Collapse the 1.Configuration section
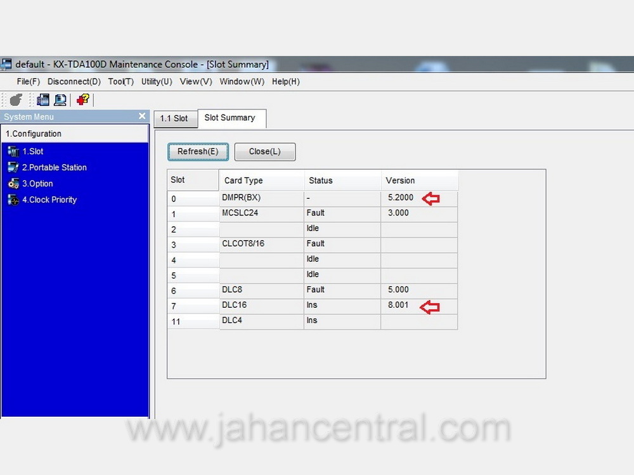634x475 pixels. tap(34, 134)
